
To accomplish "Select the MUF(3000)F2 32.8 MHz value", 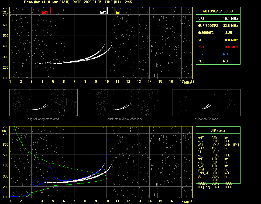I will tap(230, 26).
